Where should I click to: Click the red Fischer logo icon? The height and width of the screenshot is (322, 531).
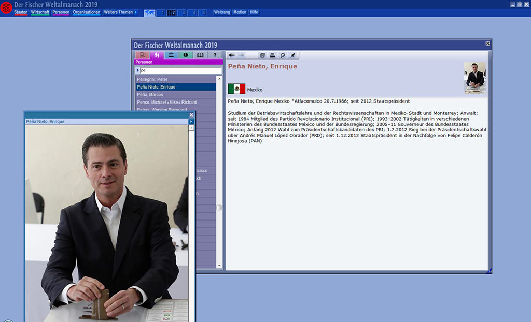tap(6, 8)
